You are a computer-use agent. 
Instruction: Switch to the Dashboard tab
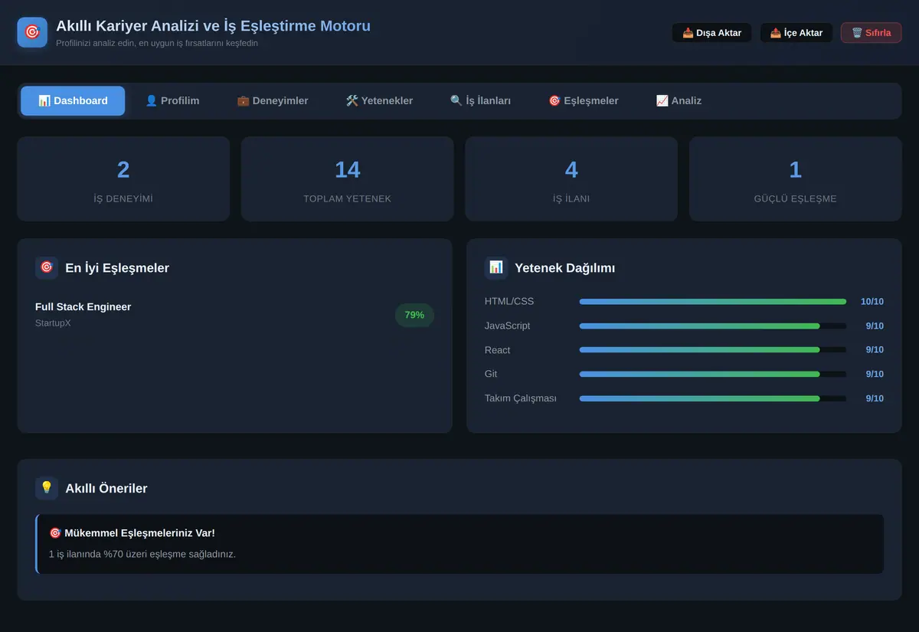73,100
